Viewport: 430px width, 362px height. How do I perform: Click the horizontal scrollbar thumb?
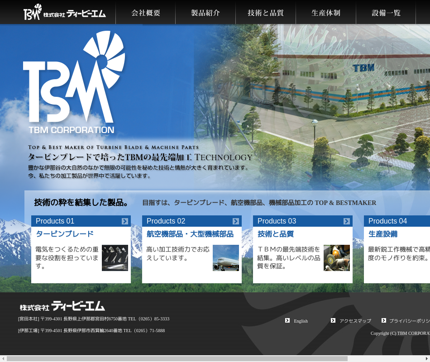177,359
